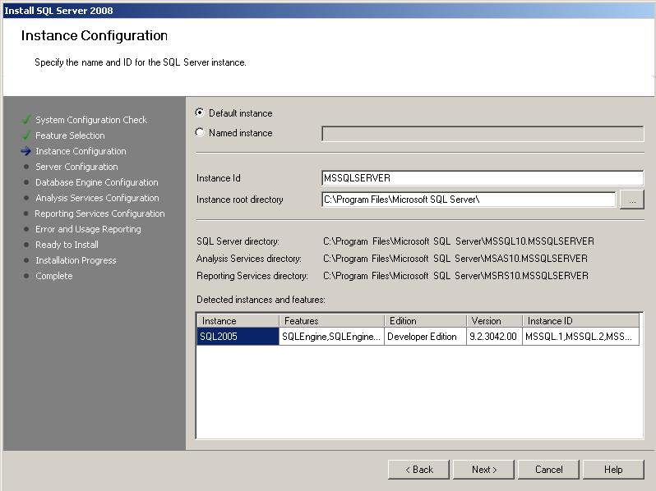This screenshot has height=491, width=656.
Task: Click the Instance root directory label
Action: (x=240, y=200)
